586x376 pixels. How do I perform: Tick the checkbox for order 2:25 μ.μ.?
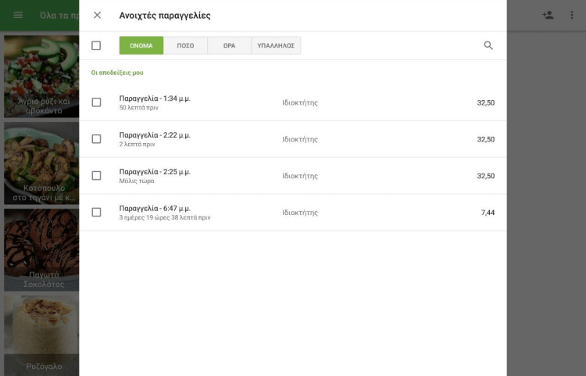point(96,176)
